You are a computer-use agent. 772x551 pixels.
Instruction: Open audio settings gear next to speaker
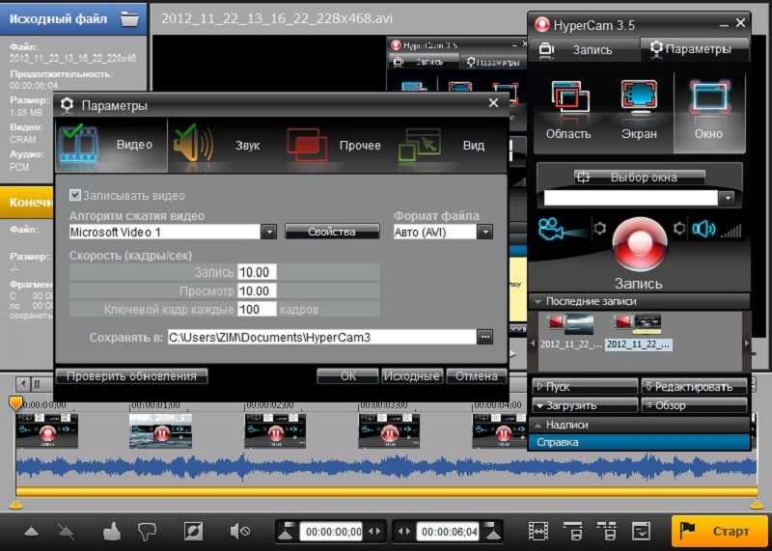click(679, 229)
